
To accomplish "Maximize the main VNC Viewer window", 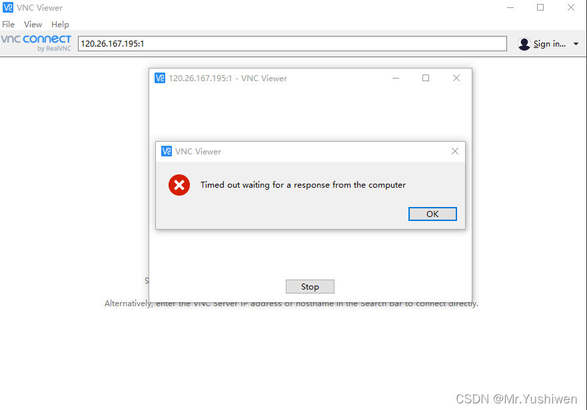I will pyautogui.click(x=540, y=7).
